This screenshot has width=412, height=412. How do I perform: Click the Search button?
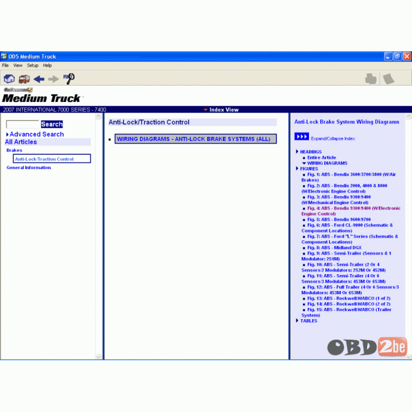(52, 124)
